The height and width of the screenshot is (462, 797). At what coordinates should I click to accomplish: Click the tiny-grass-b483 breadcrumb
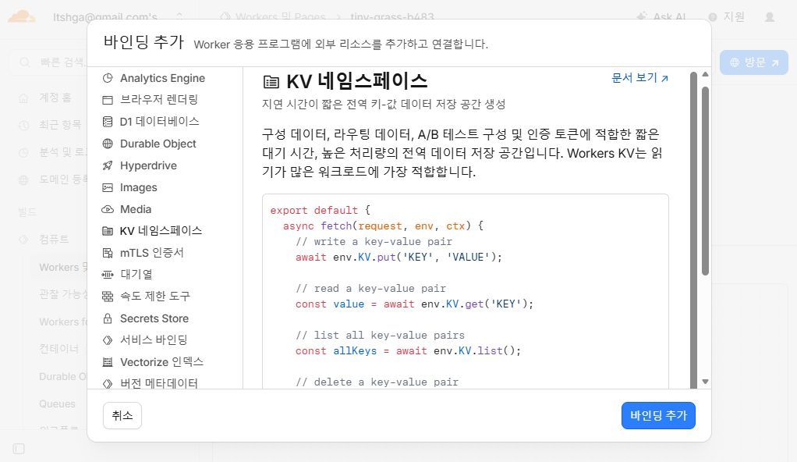point(392,17)
